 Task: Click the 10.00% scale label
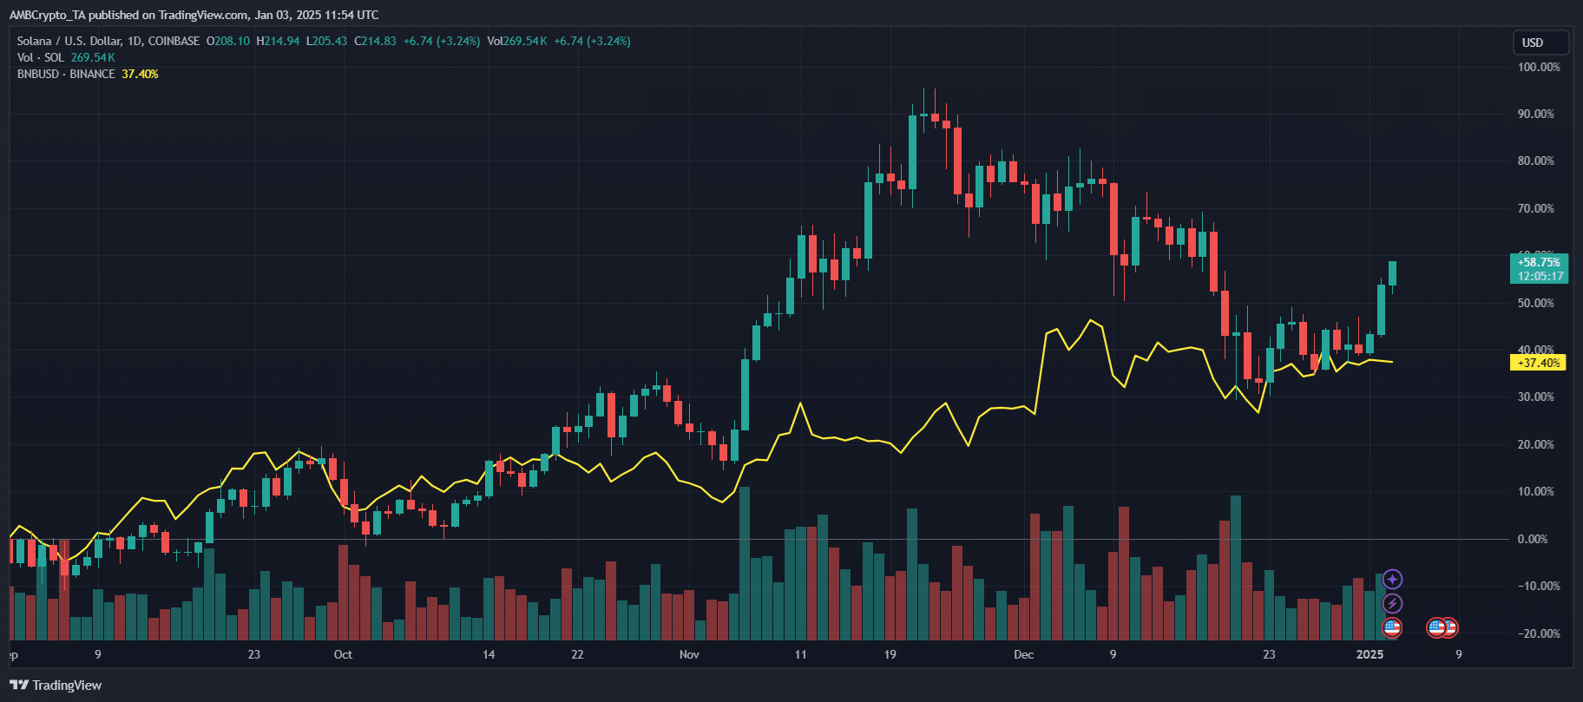pyautogui.click(x=1538, y=491)
